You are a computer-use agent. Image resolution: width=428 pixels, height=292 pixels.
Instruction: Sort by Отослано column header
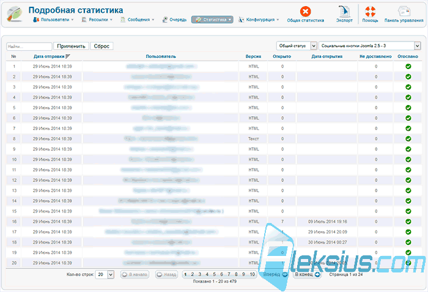click(x=408, y=56)
